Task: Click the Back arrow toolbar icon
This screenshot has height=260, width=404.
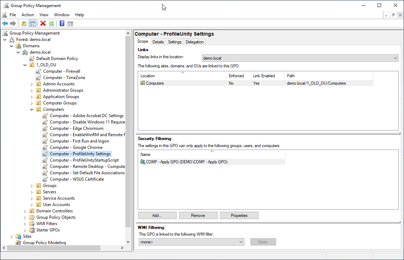Action: coord(5,24)
